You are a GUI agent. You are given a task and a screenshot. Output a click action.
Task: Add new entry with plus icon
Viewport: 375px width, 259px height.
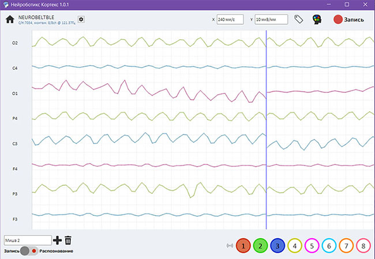point(57,240)
